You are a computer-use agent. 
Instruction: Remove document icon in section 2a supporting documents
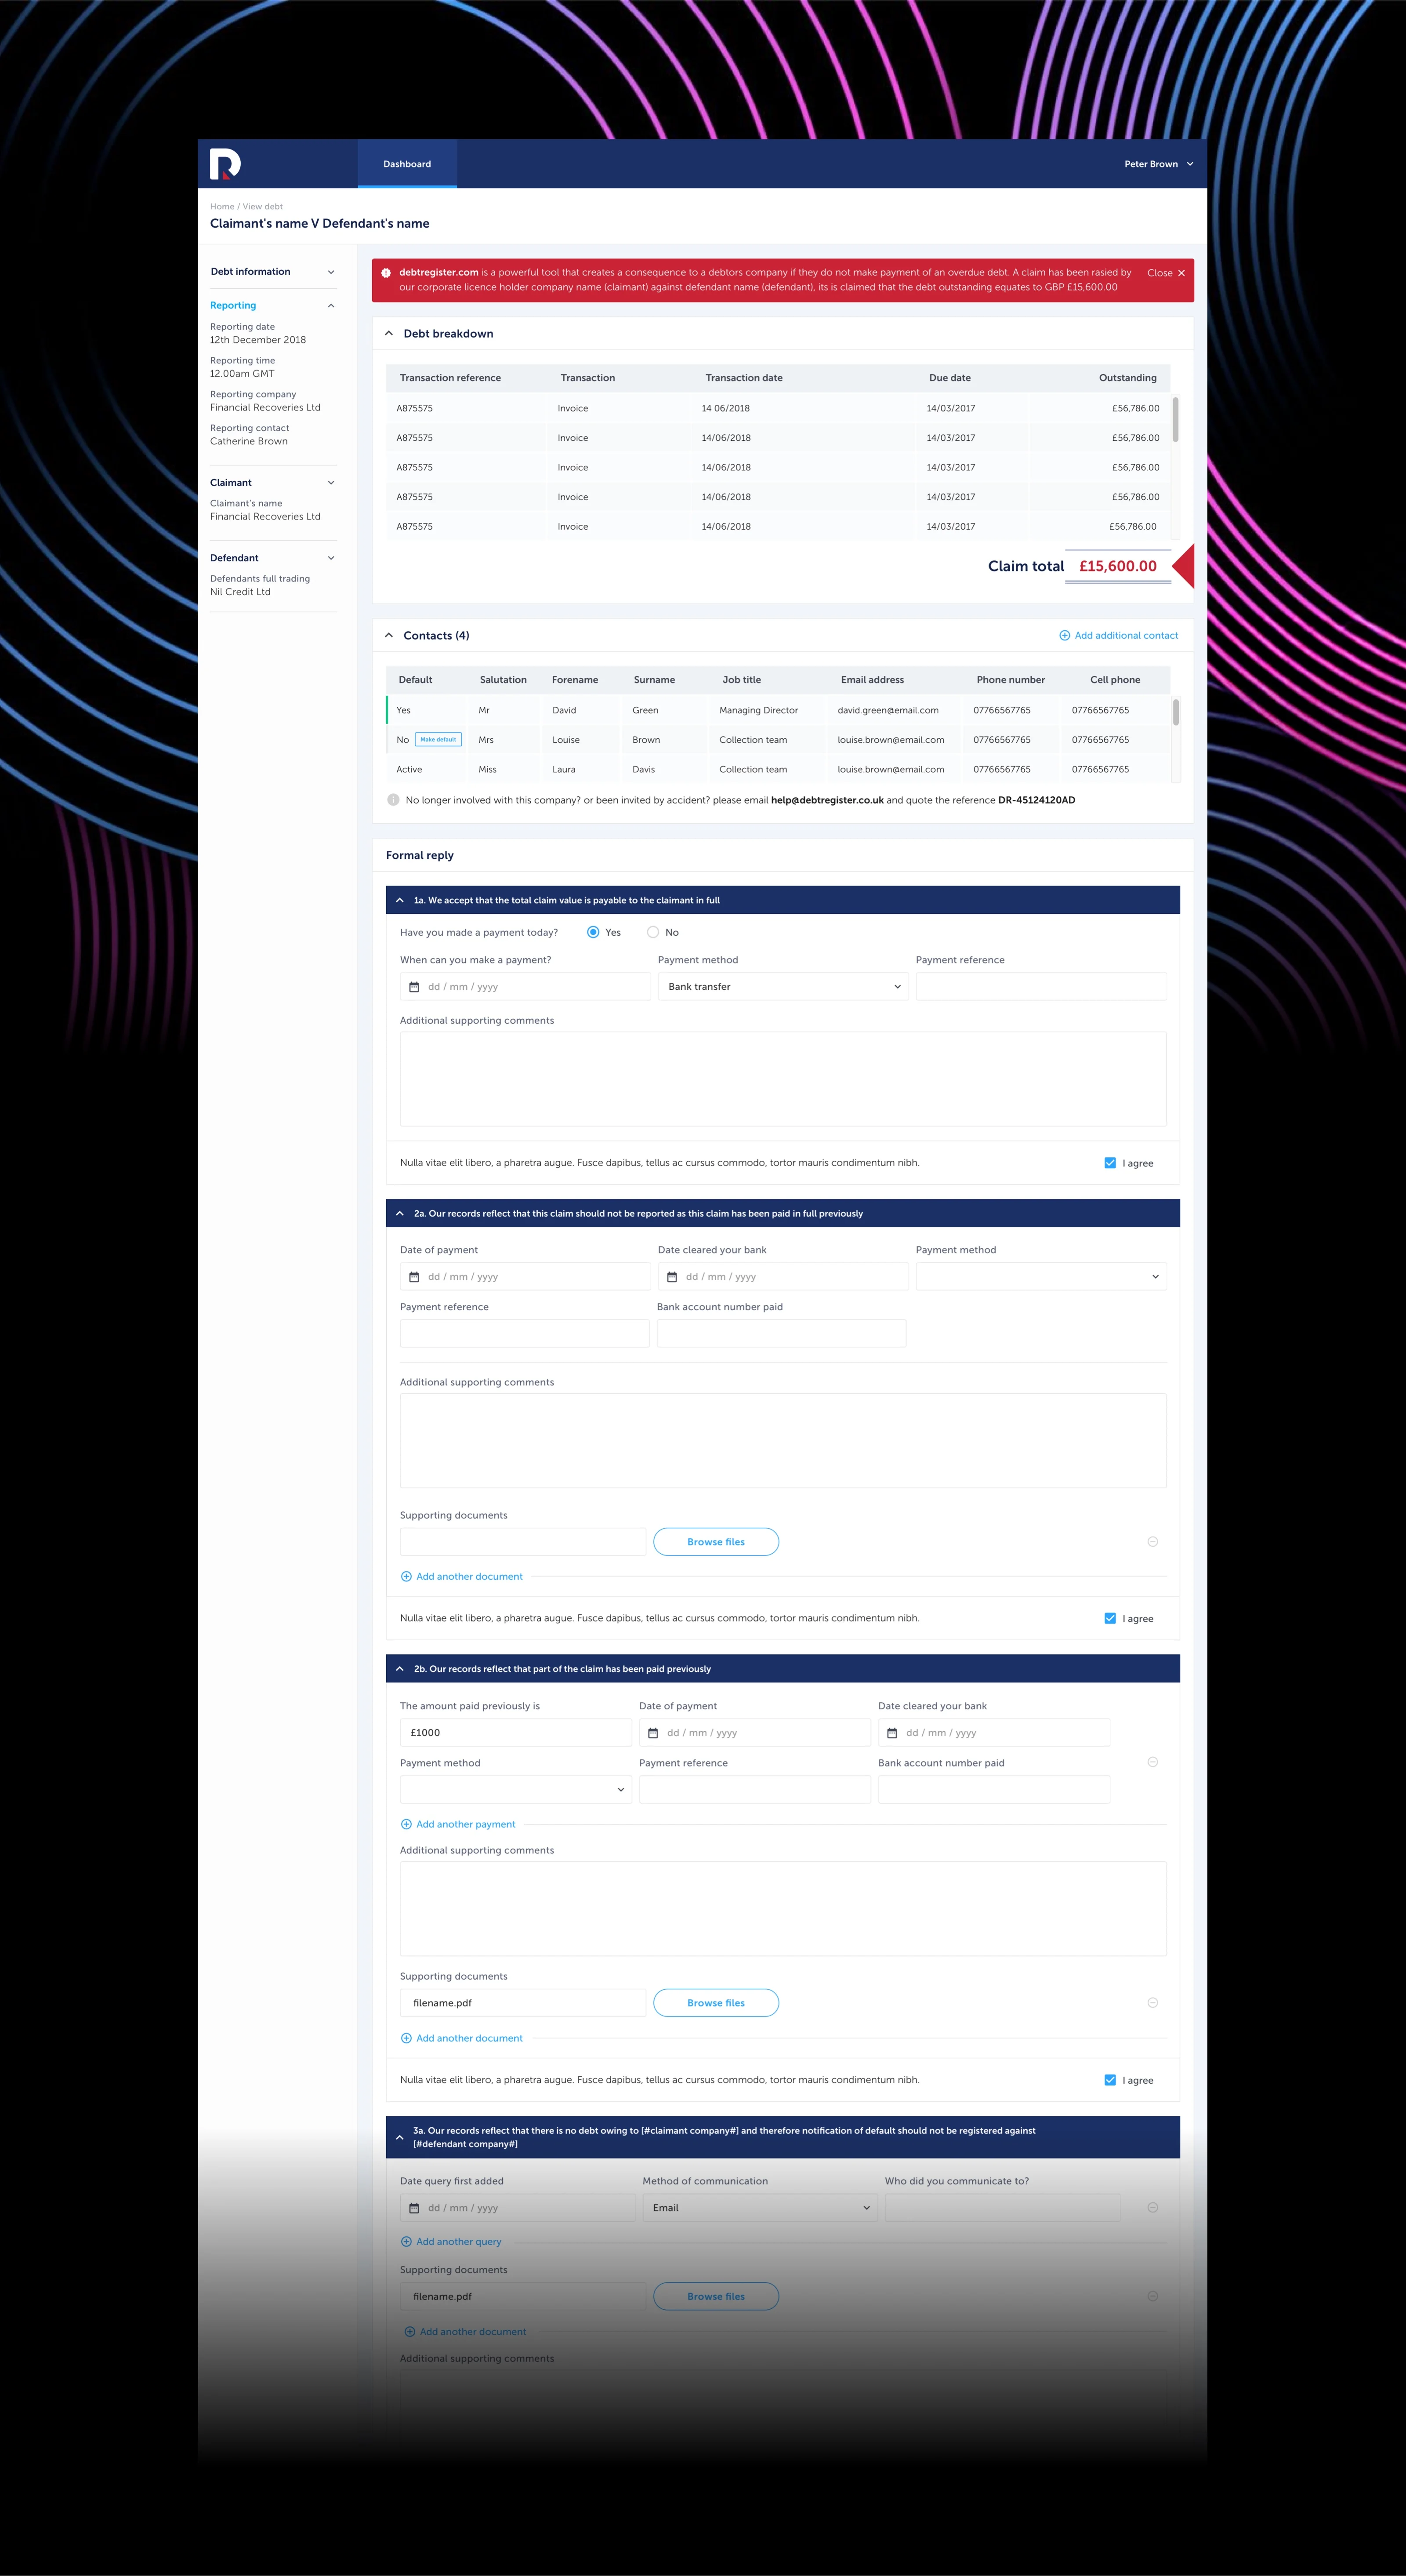click(1152, 1542)
